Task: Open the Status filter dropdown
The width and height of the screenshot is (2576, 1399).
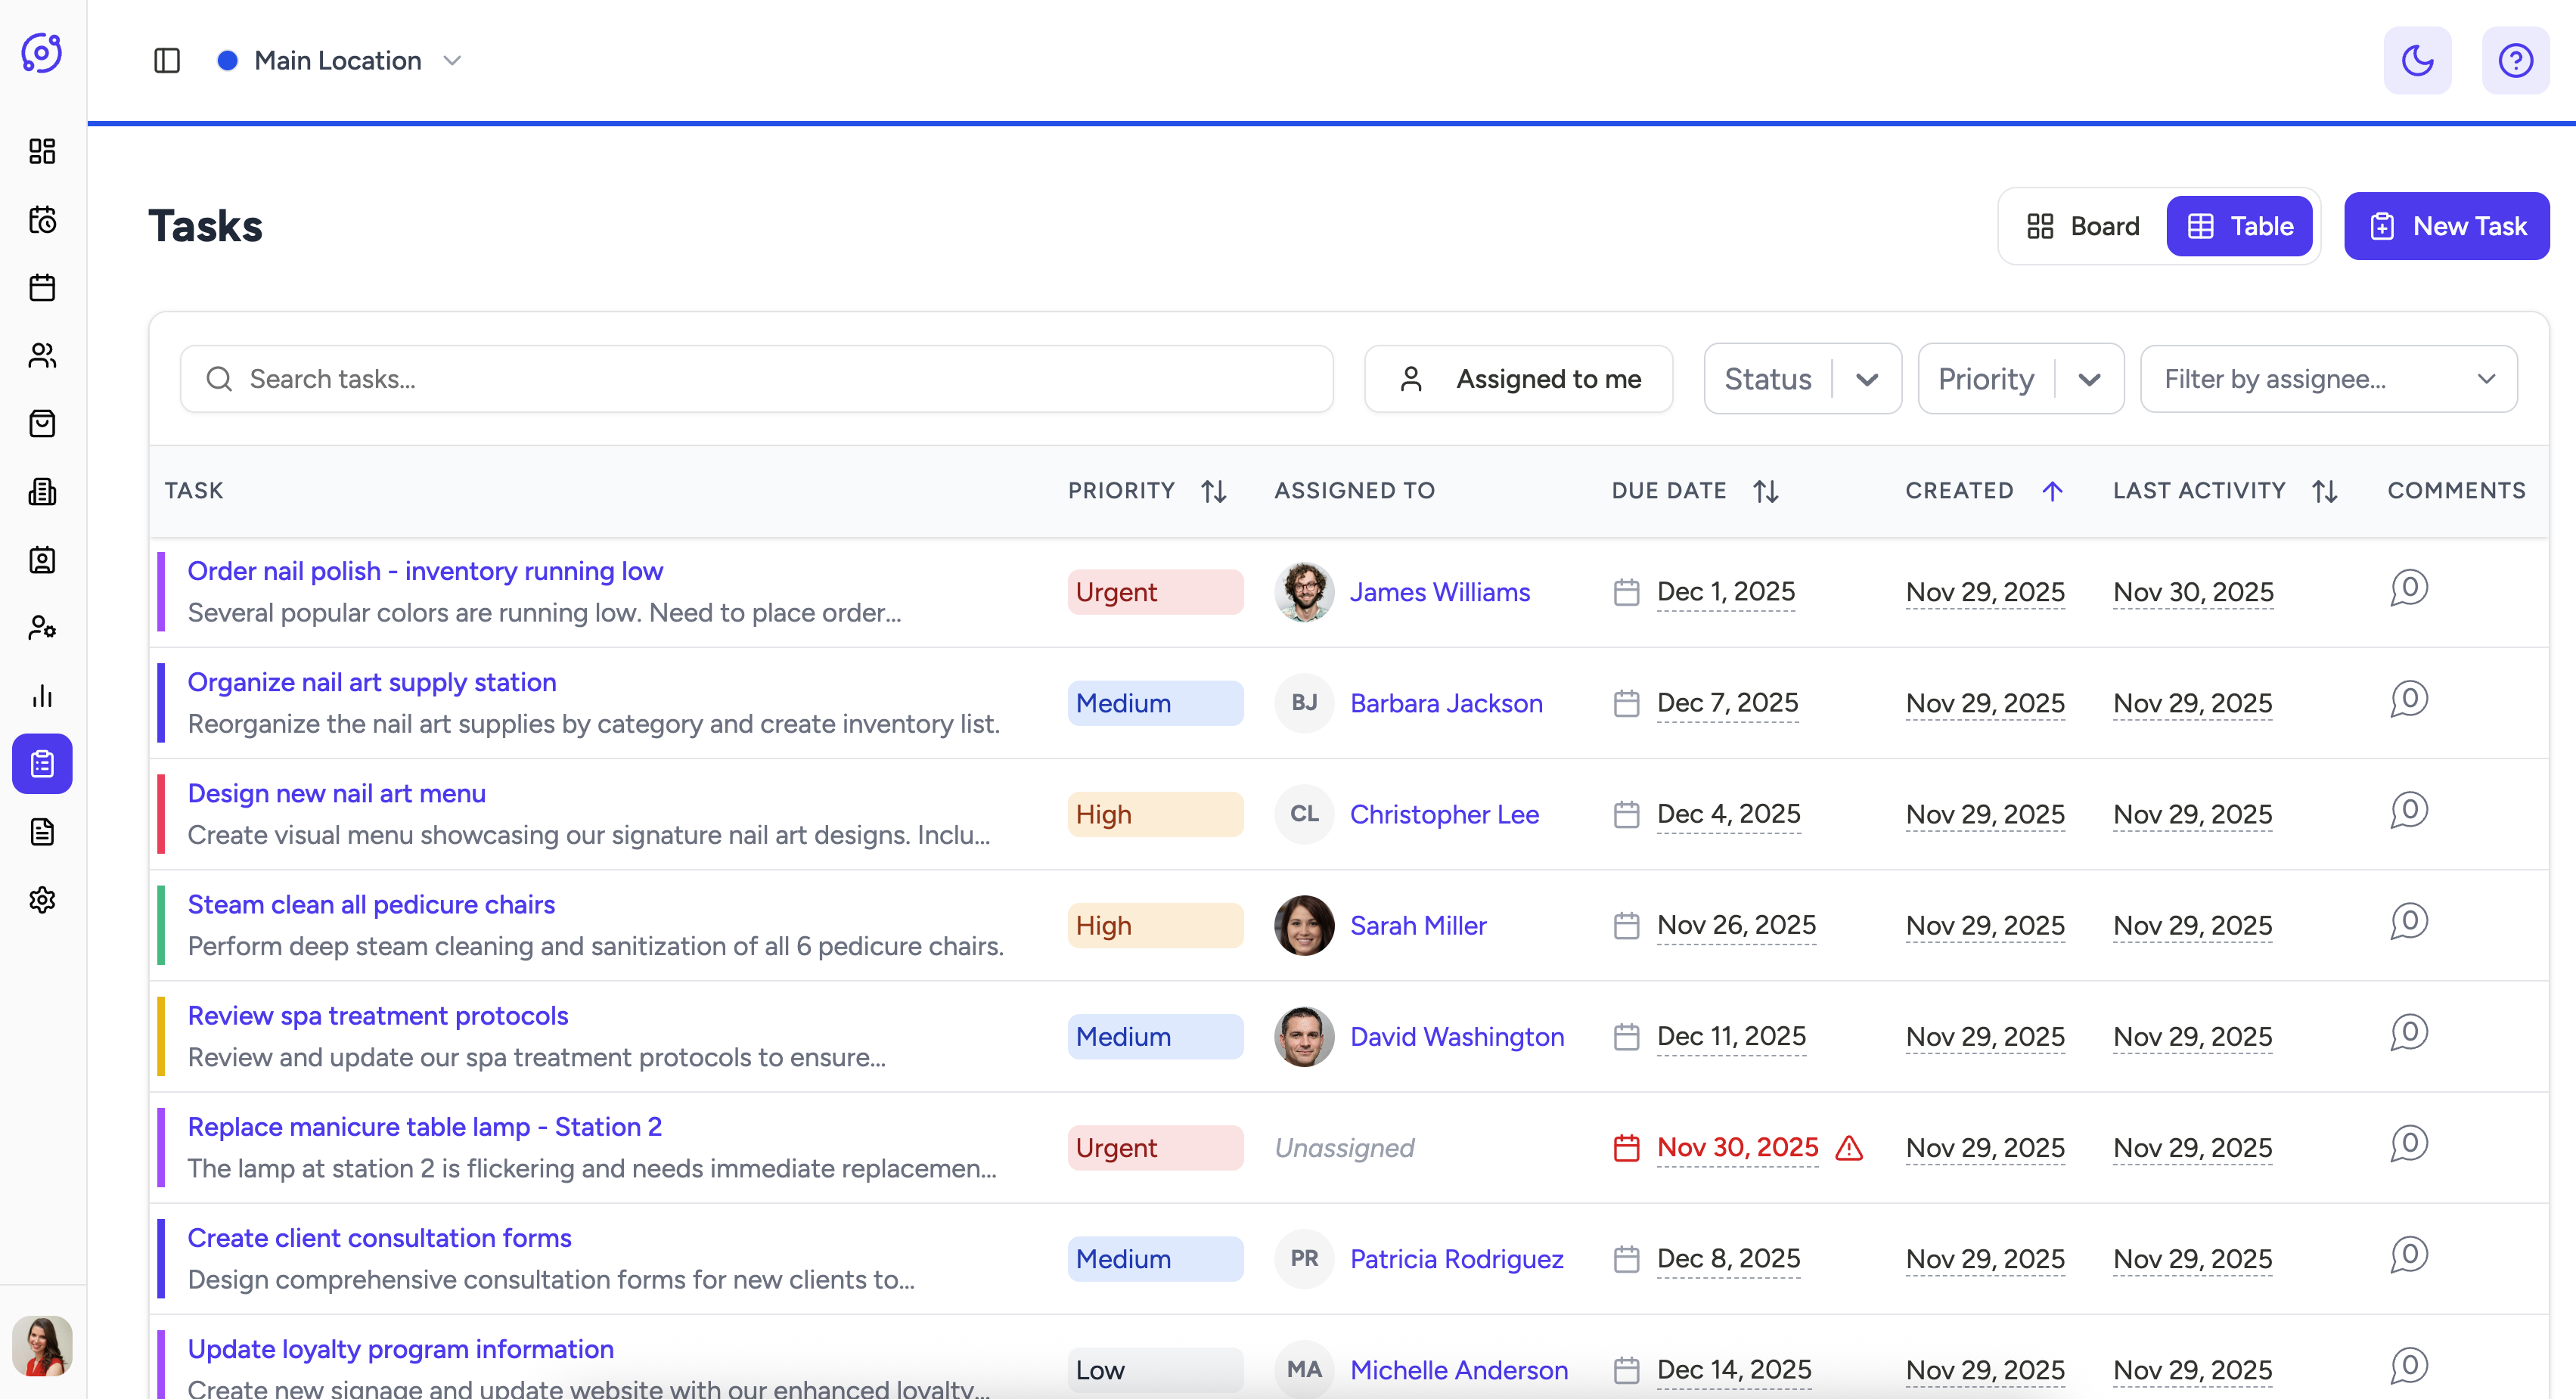Action: [1802, 379]
